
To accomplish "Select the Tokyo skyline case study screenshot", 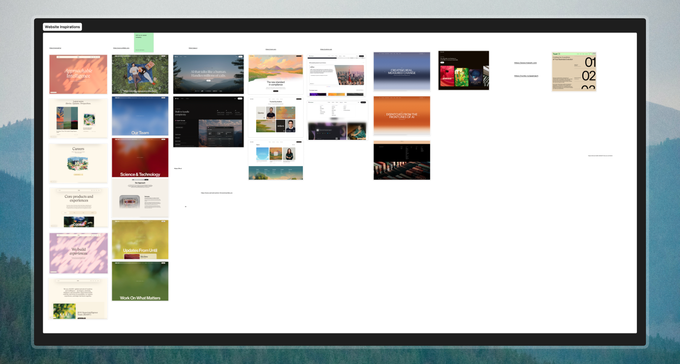I will pos(337,75).
